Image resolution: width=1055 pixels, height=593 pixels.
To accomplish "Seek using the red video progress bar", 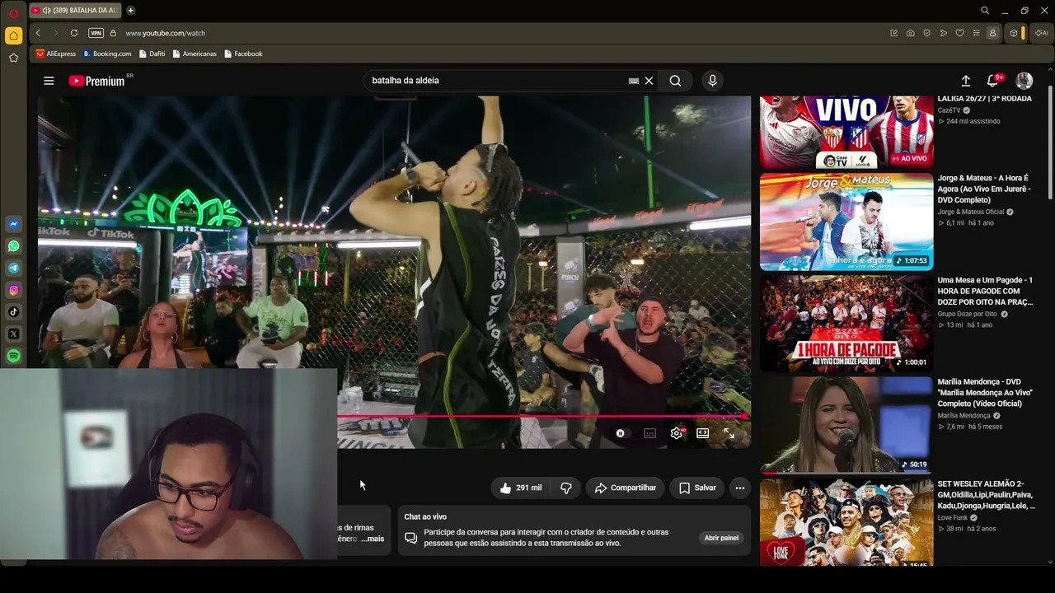I will click(544, 417).
